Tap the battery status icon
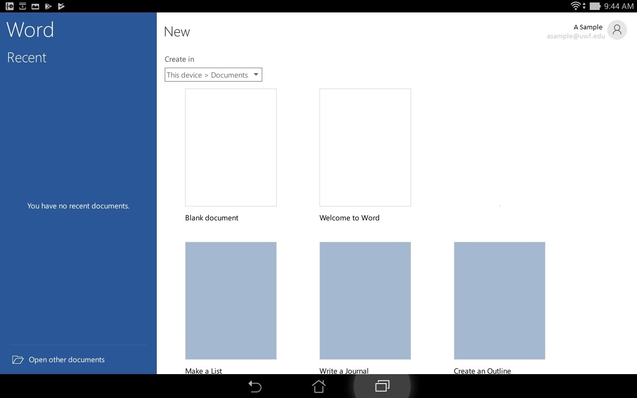 (595, 6)
